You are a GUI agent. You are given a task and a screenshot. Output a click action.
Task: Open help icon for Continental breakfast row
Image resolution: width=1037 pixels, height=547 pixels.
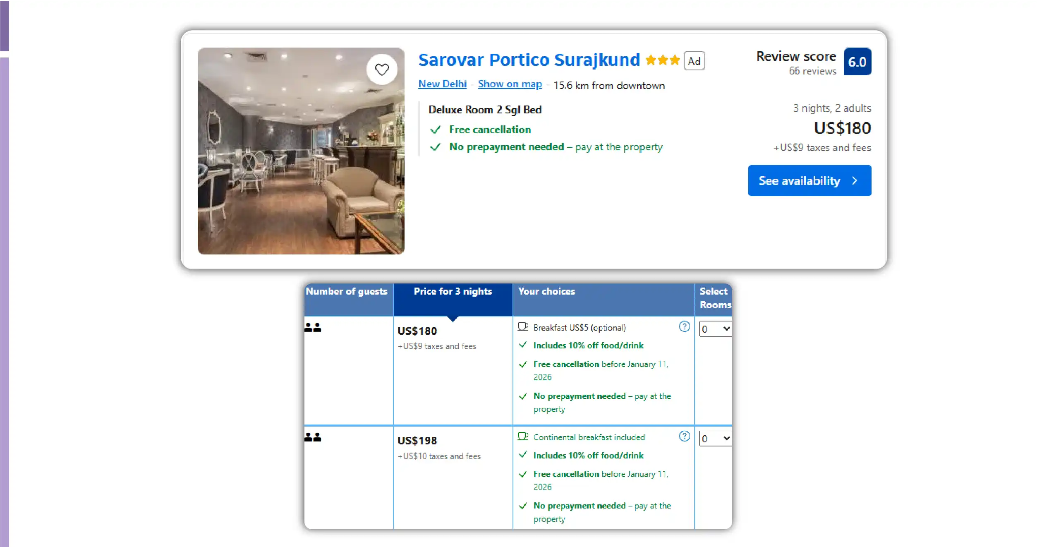[684, 437]
